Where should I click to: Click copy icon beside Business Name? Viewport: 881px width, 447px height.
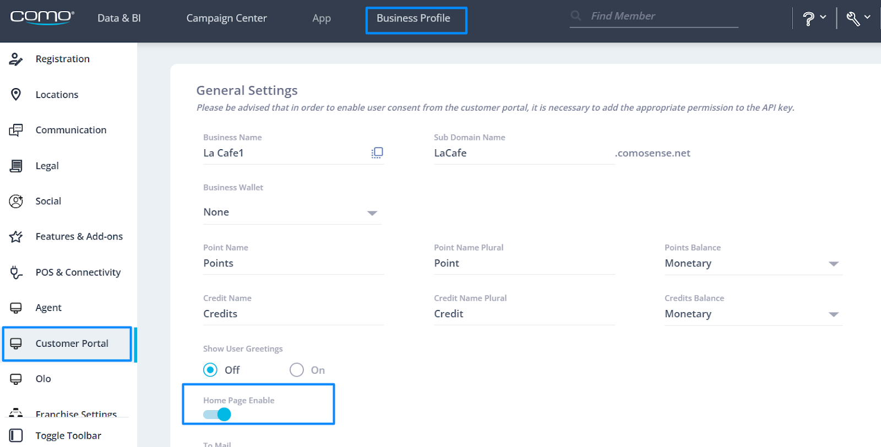tap(377, 153)
